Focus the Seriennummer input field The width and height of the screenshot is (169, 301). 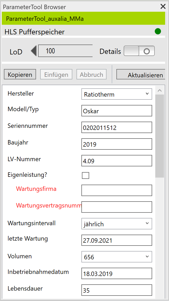point(117,128)
